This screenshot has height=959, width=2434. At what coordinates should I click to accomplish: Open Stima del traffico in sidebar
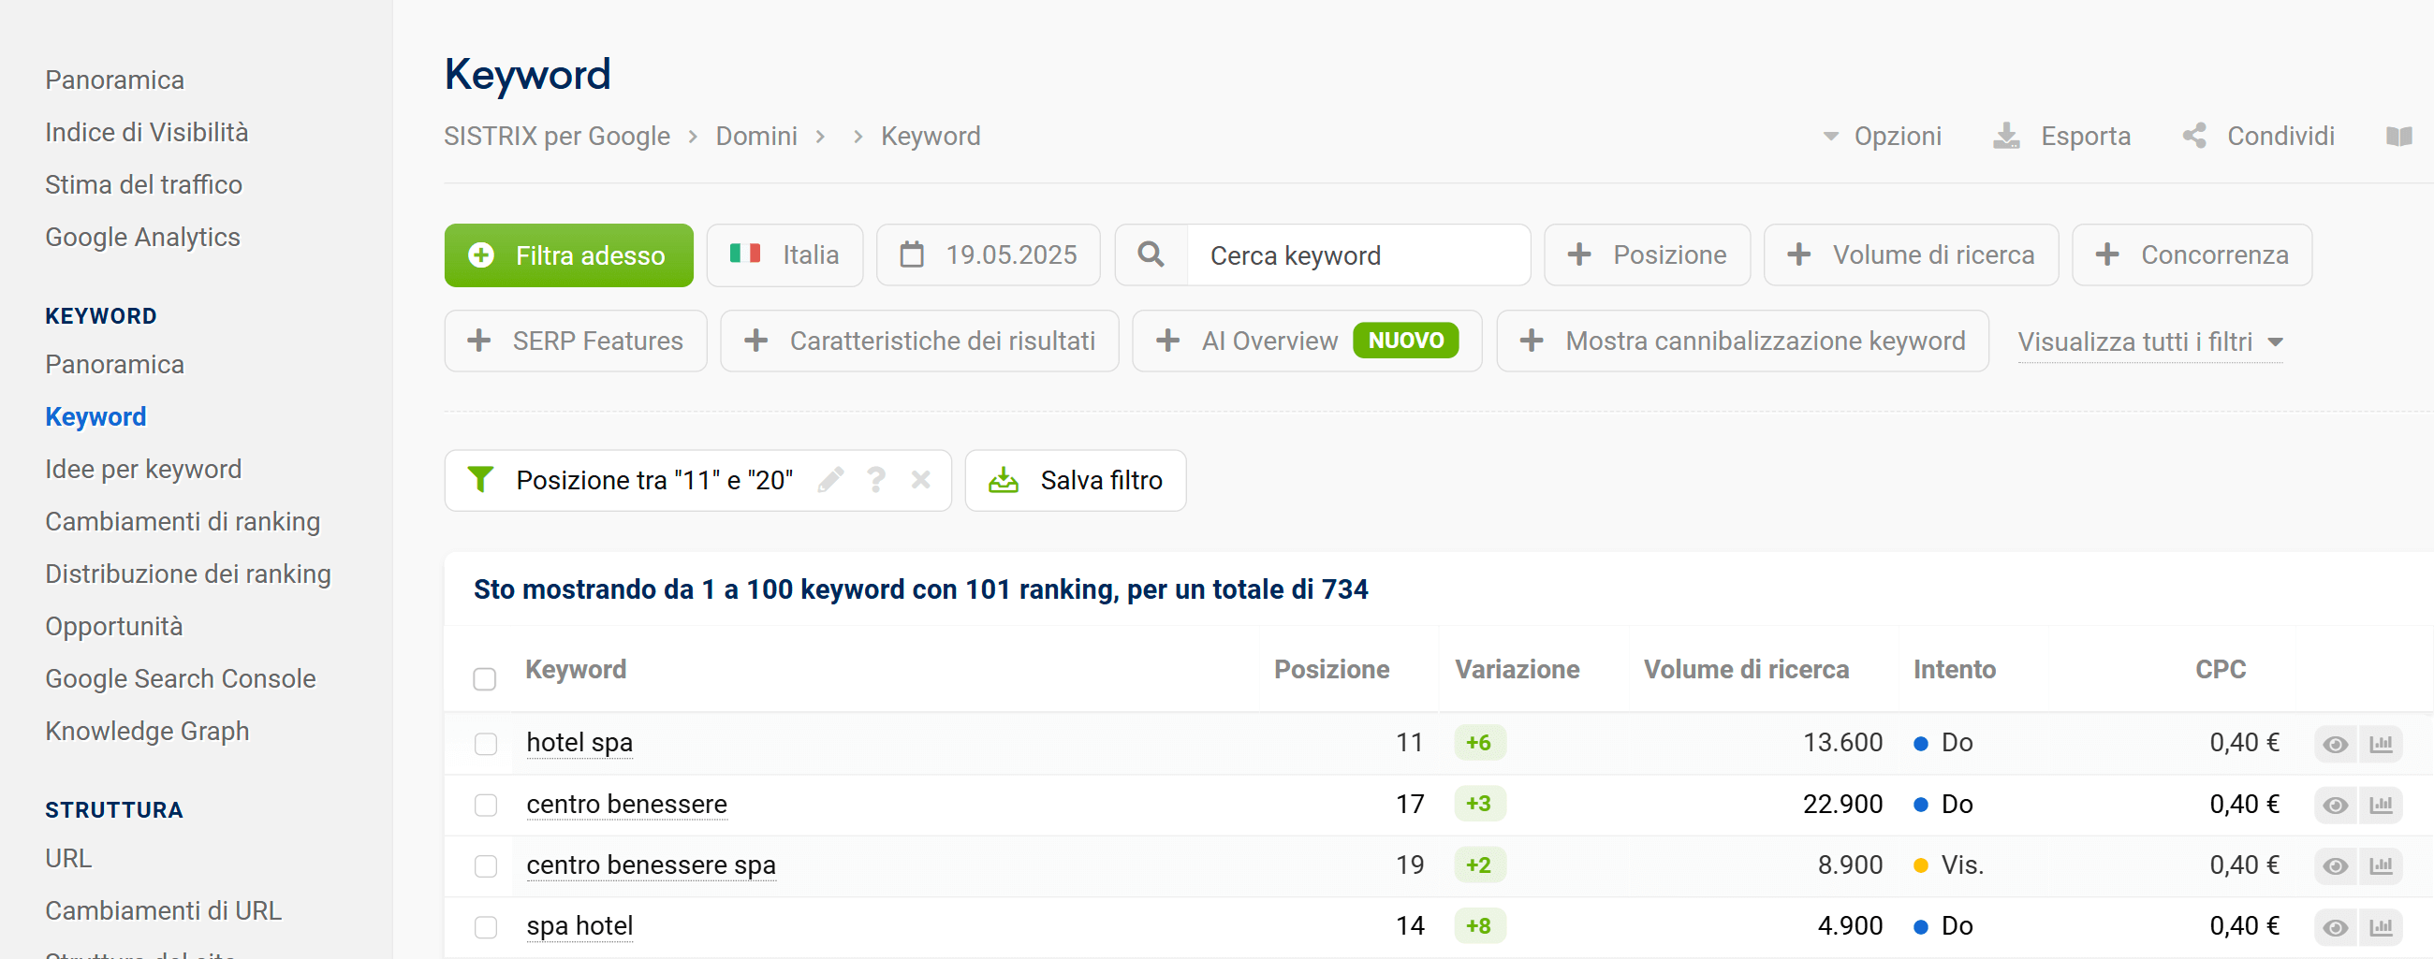tap(143, 184)
